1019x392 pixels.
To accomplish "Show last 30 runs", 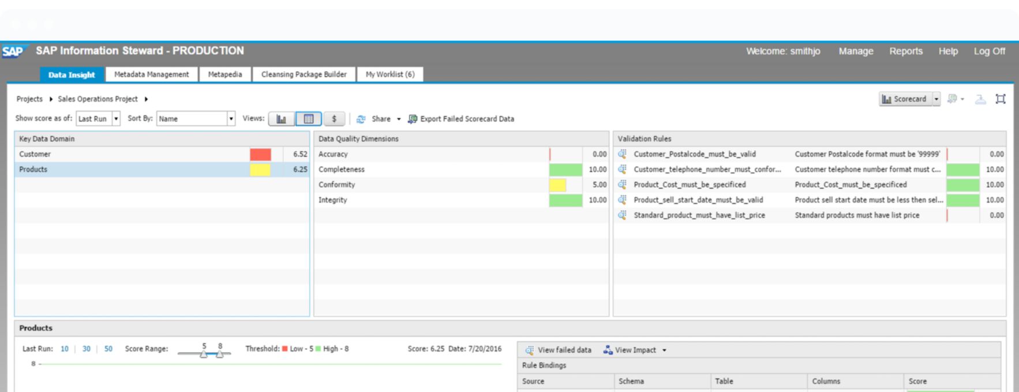I will click(x=86, y=349).
